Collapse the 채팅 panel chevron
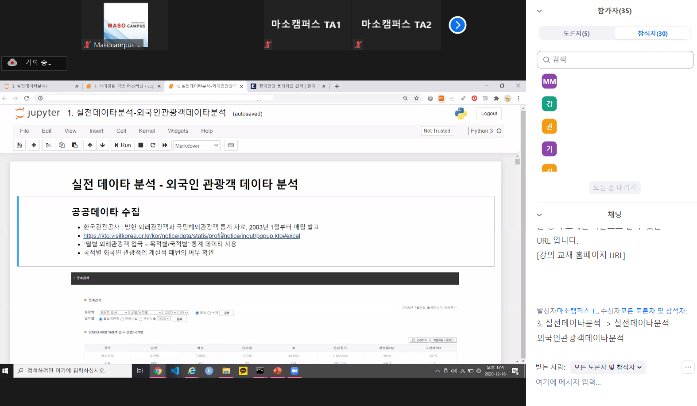Image resolution: width=697 pixels, height=406 pixels. tap(539, 215)
